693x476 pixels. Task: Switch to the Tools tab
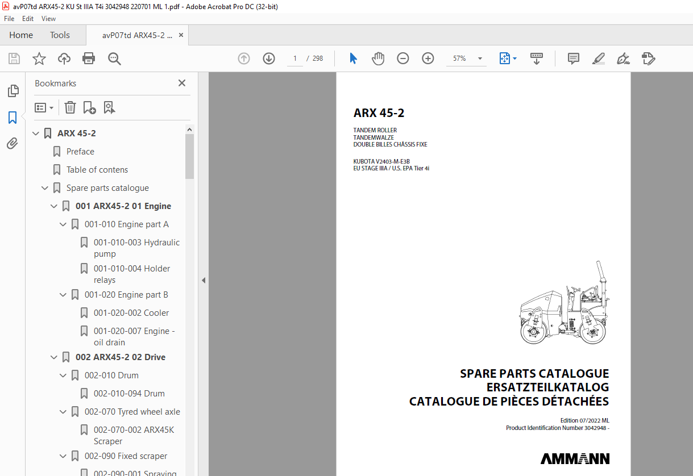60,35
